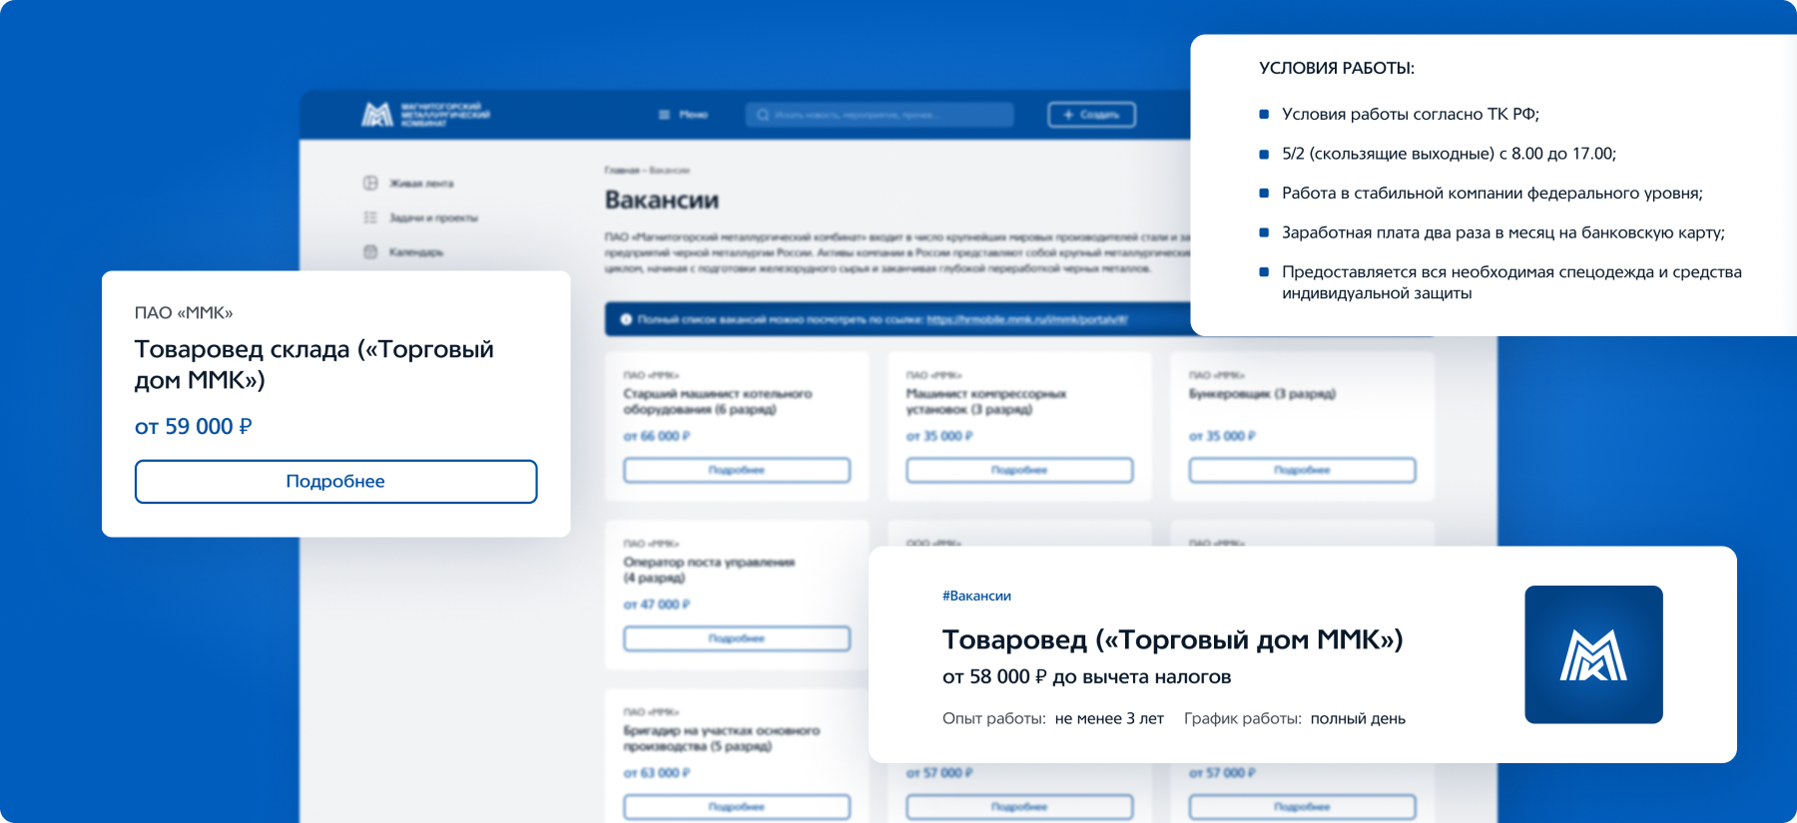Click the Живая лента sidebar icon

point(370,183)
